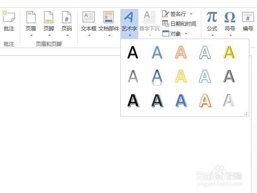Image resolution: width=257 pixels, height=193 pixels.
Task: Choose the gray gradient WordArt, second row
Action: (133, 76)
